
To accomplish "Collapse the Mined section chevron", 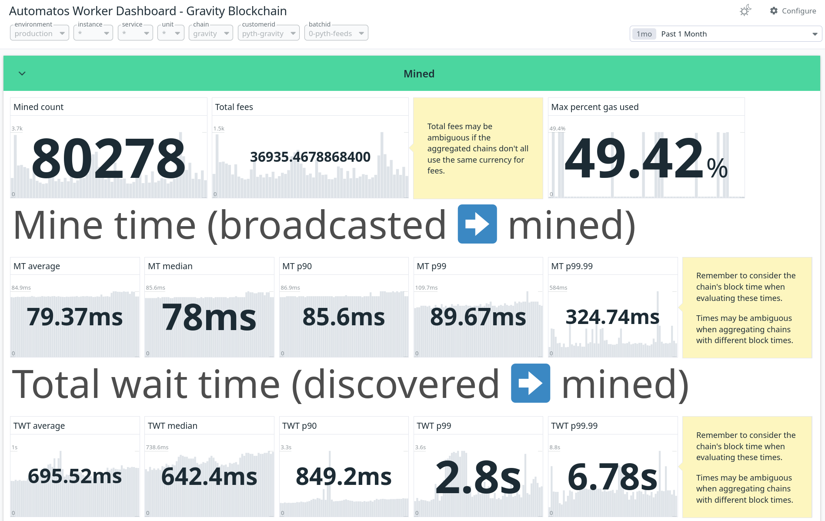I will tap(22, 73).
